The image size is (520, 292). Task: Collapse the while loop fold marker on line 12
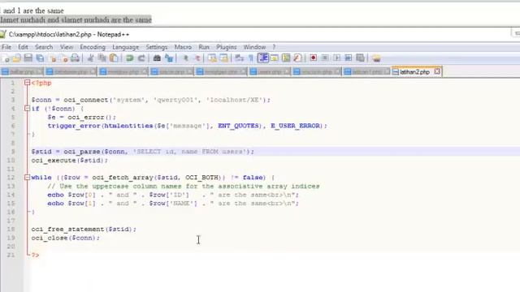(x=27, y=178)
